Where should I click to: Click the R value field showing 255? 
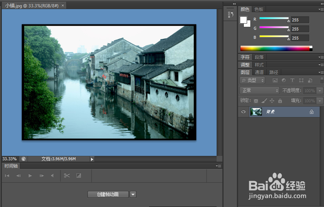pyautogui.click(x=300, y=20)
